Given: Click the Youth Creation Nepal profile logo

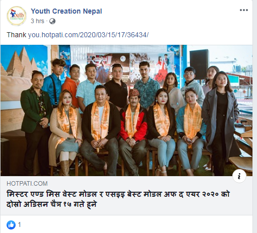Looking at the screenshot, I should 17,16.
